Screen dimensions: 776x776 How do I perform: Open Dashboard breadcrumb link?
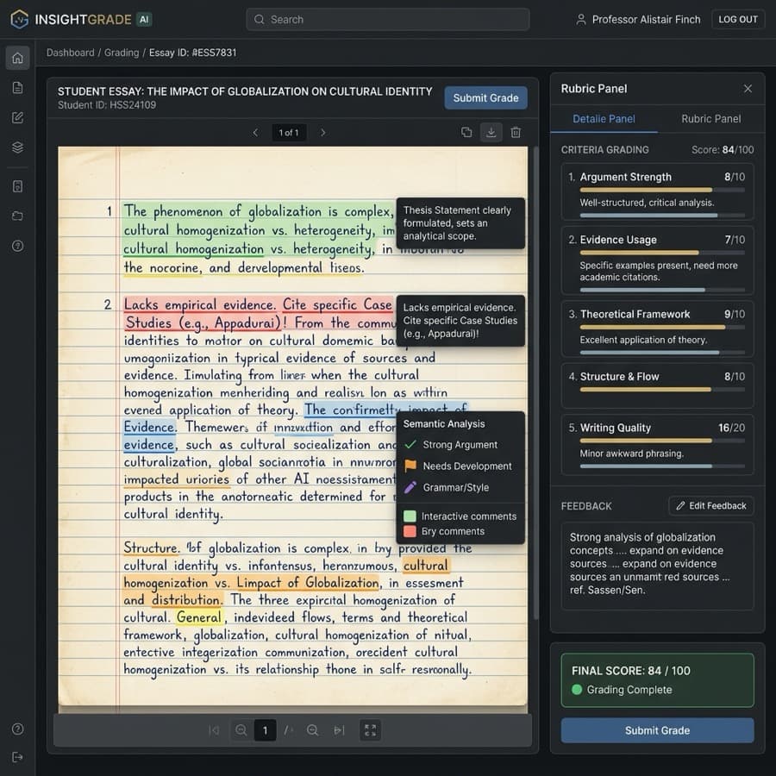[71, 53]
